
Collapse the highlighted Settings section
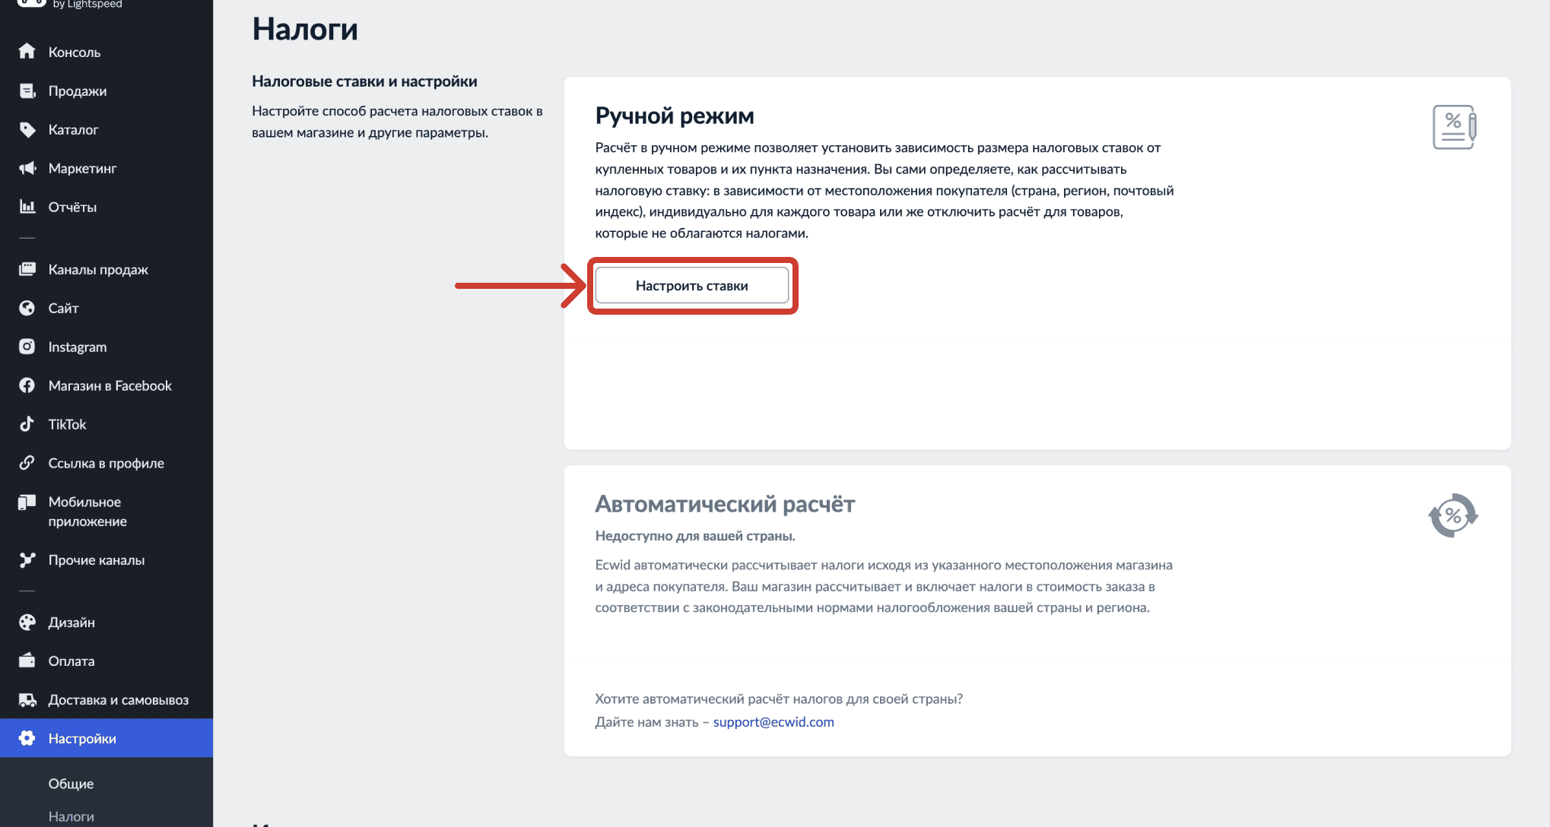point(82,739)
